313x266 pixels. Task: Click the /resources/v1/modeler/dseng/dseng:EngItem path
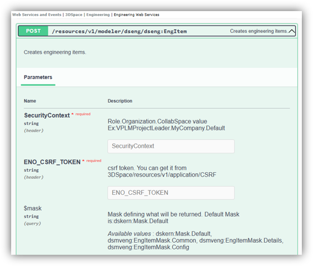120,31
